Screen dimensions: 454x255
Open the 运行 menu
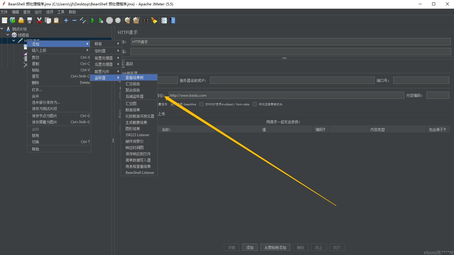click(38, 12)
